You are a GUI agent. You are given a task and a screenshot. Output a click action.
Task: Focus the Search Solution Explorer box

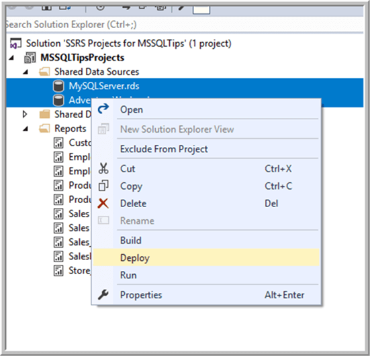185,25
